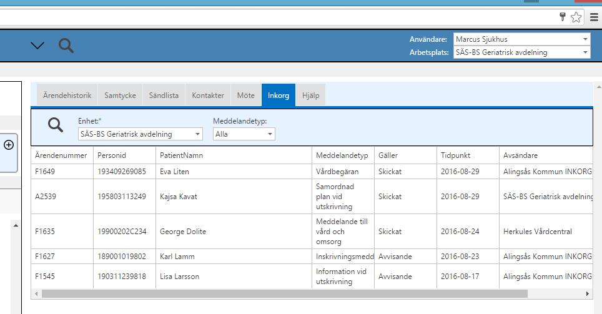Click Personid 193409269085

tap(122, 172)
